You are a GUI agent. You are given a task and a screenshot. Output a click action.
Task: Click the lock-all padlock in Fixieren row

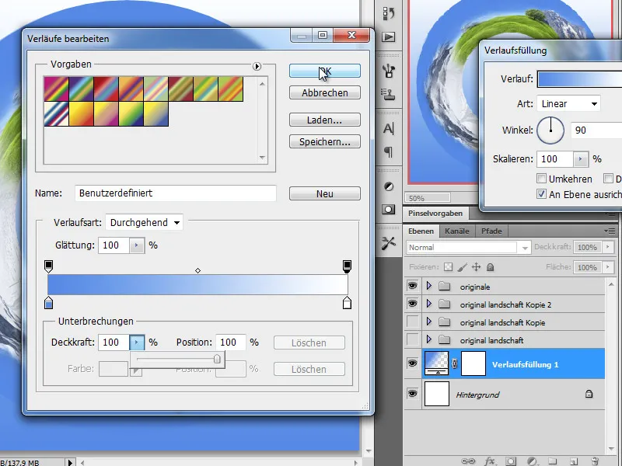tap(491, 267)
